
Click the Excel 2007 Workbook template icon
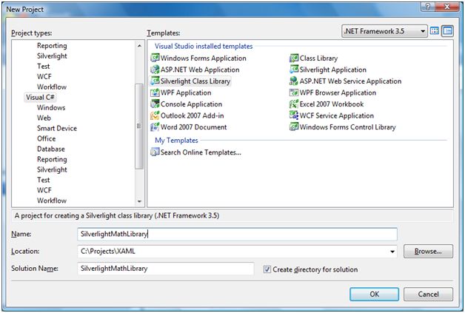tap(294, 104)
